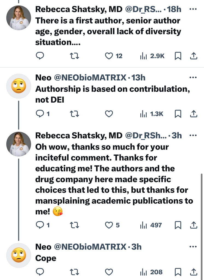Bookmark the tweet with 2.9K views
Image resolution: width=204 pixels, height=280 pixels.
[x=178, y=56]
